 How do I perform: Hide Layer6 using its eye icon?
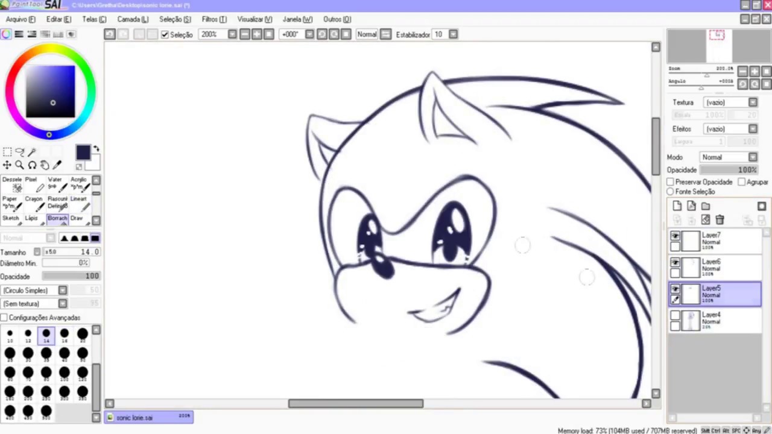click(x=675, y=263)
